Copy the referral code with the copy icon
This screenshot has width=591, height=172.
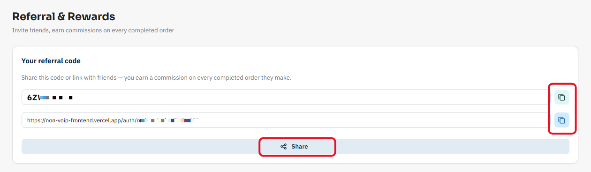click(x=561, y=97)
